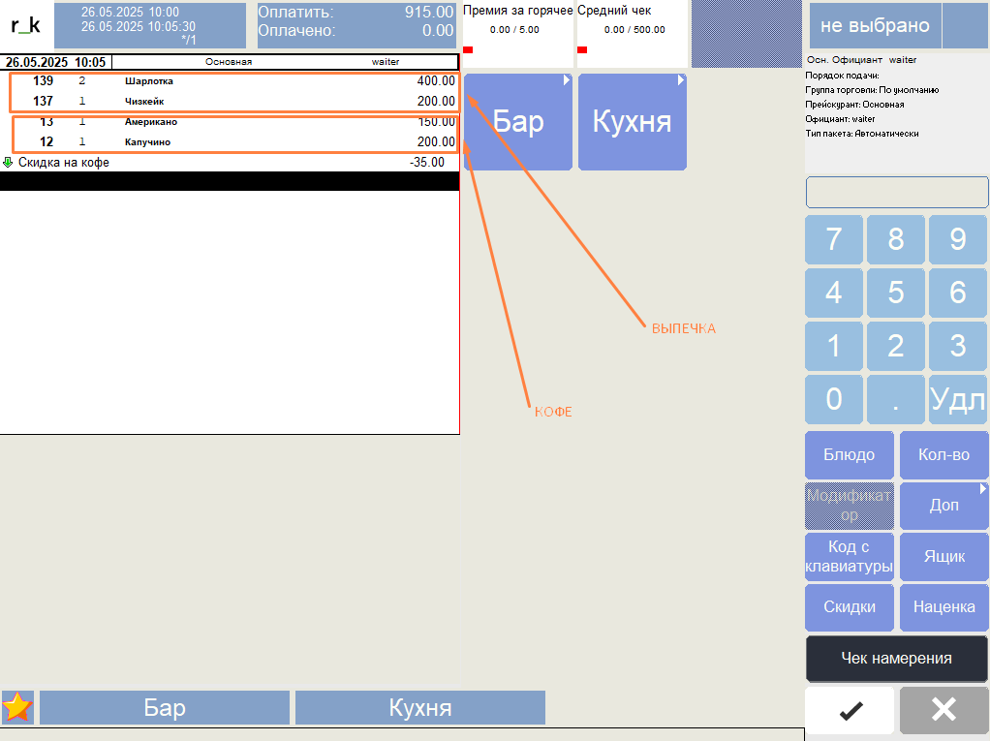Expand the Доп options button

click(x=944, y=506)
